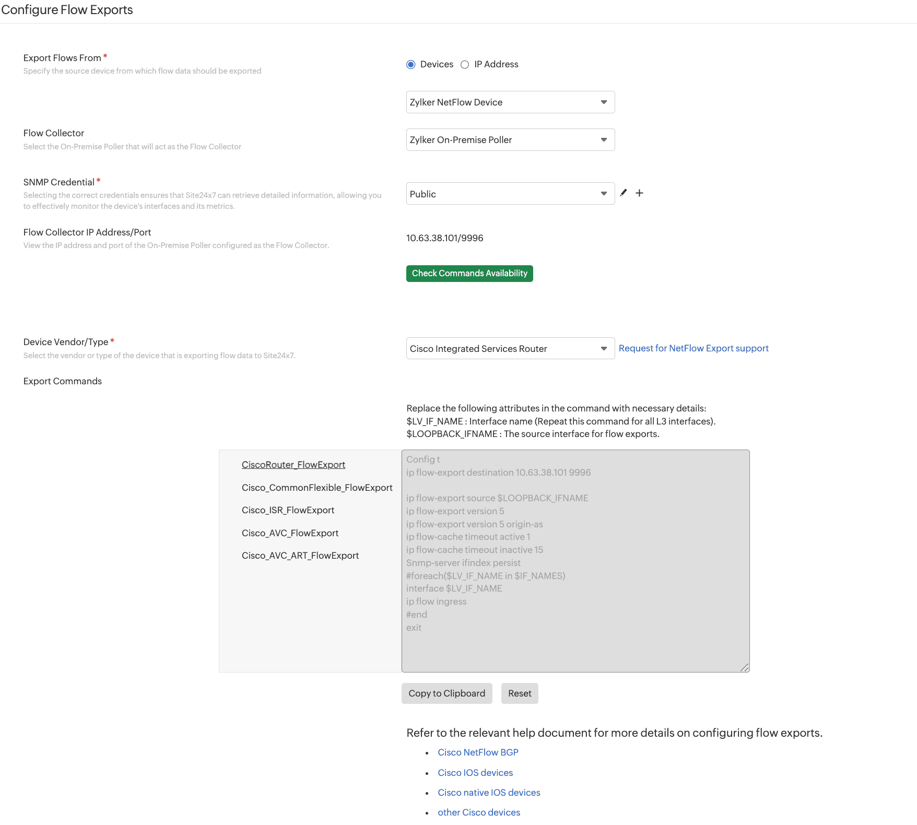Open the Public SNMP credential dropdown
This screenshot has width=917, height=825.
(510, 194)
